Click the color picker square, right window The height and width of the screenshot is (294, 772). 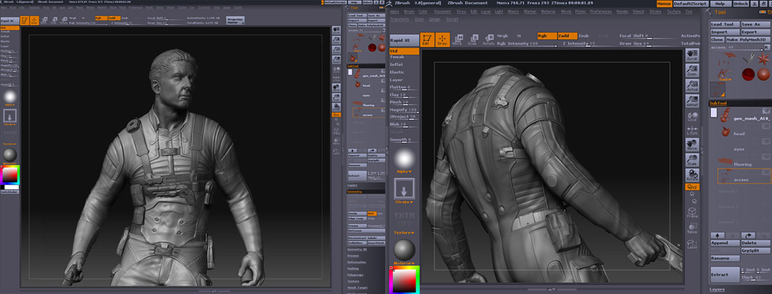click(x=404, y=281)
